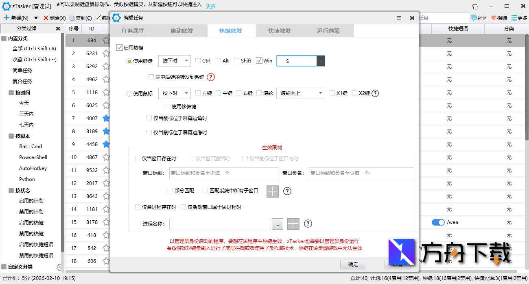Click the settings gear beside 自定义分类

pyautogui.click(x=59, y=267)
